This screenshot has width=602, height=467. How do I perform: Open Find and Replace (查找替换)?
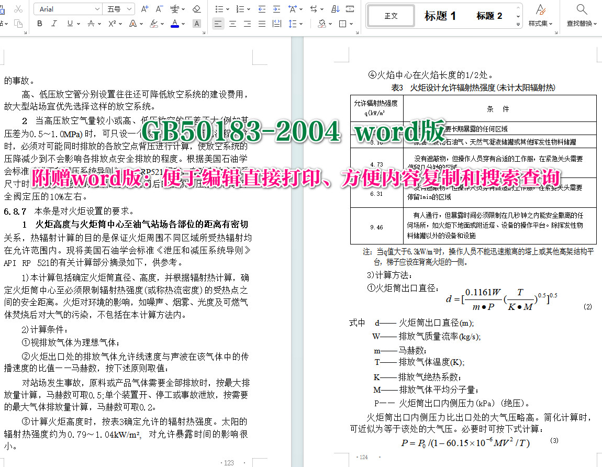[x=581, y=16]
